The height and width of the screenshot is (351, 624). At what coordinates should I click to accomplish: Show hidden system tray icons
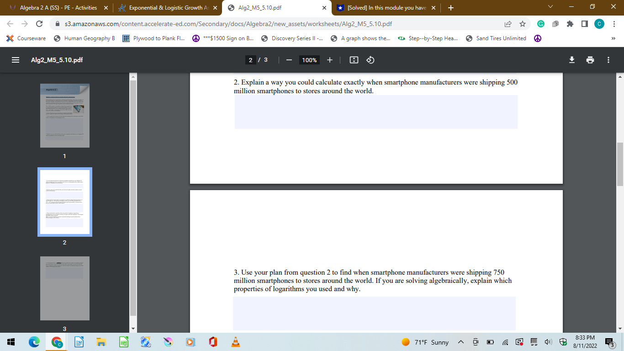click(460, 342)
